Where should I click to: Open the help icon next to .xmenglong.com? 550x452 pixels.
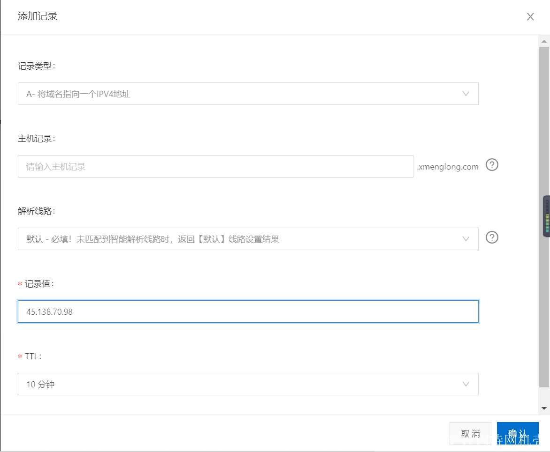coord(492,164)
